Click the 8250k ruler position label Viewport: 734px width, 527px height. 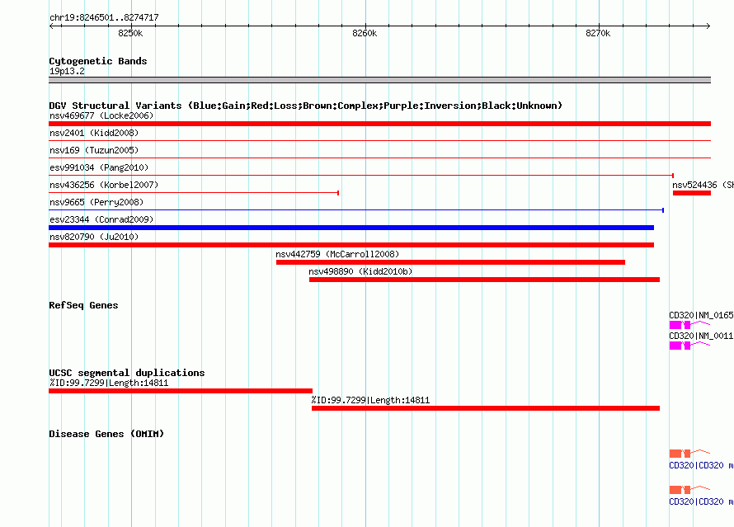pos(130,33)
